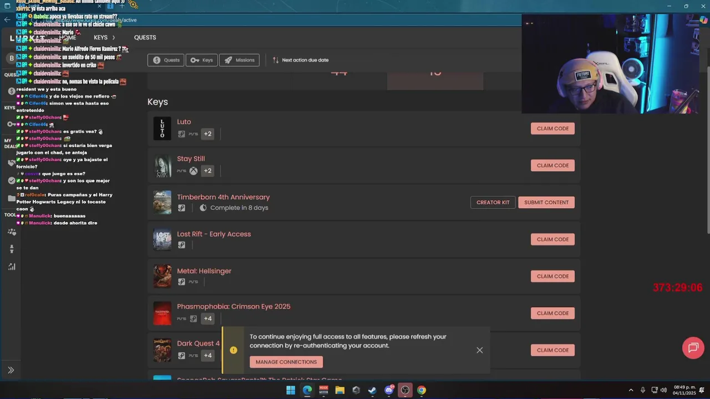Open the handshake My Deals sidebar icon
The image size is (710, 399).
coord(11,163)
